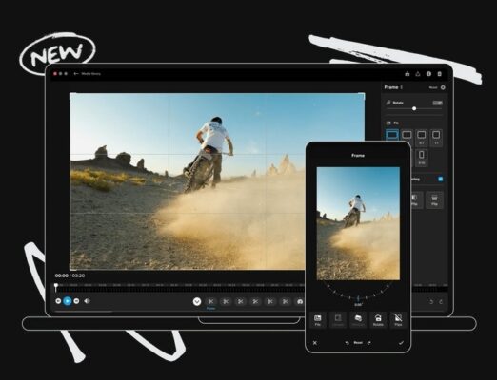Play the video with blue play button

(x=68, y=301)
